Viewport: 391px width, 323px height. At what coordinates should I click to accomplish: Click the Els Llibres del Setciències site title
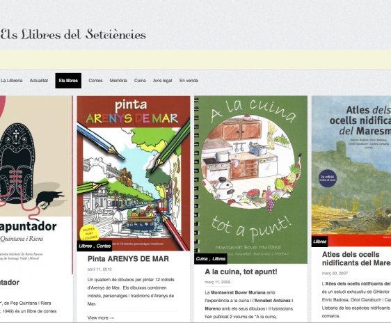73,34
